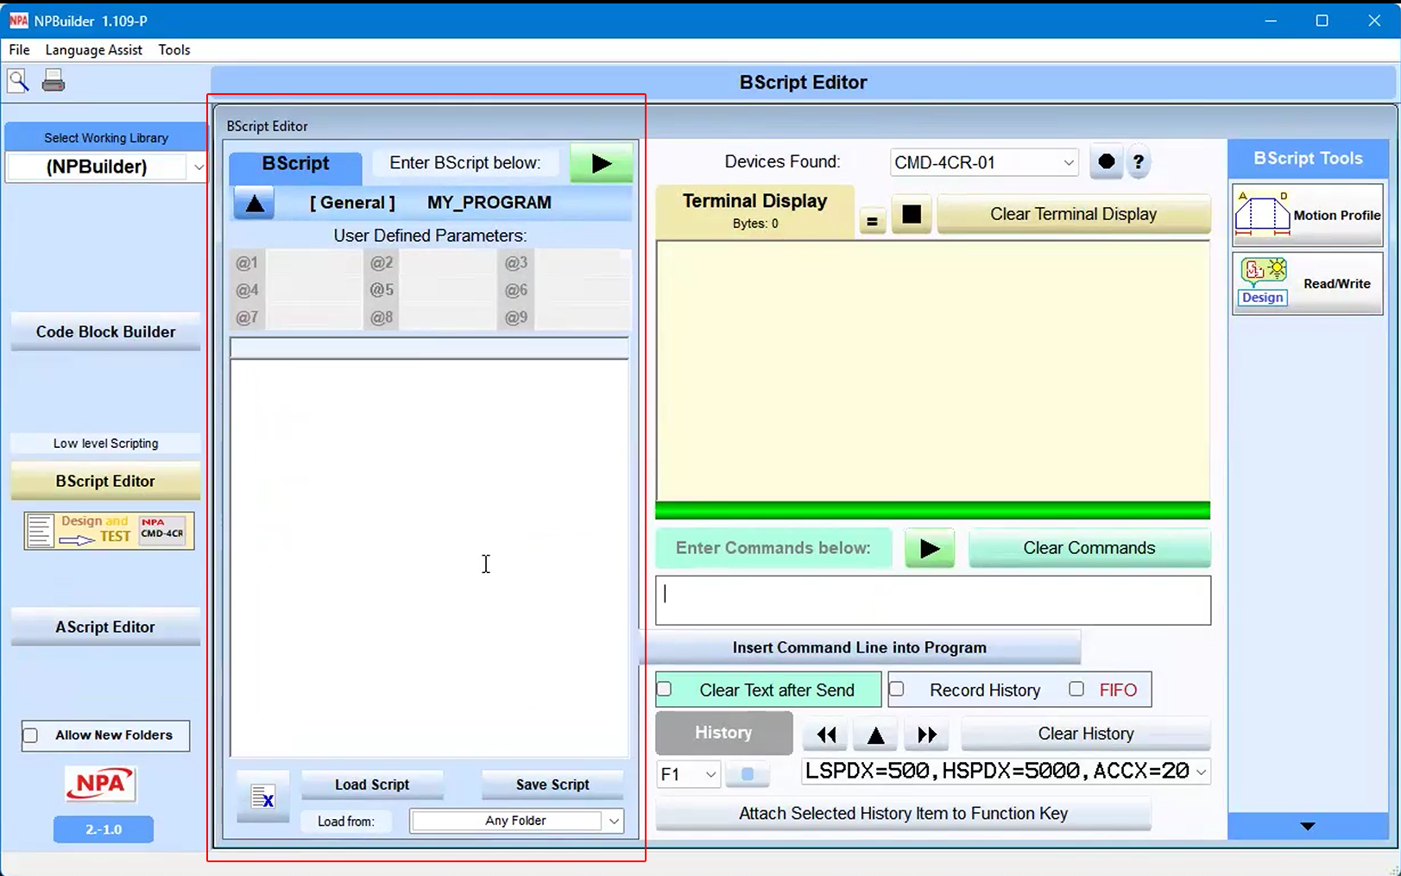Viewport: 1401px width, 876px height.
Task: Enable Allow New Folders checkbox
Action: tap(30, 735)
